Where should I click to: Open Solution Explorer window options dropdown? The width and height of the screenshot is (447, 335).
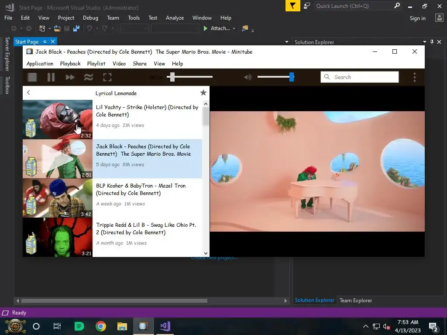point(424,42)
